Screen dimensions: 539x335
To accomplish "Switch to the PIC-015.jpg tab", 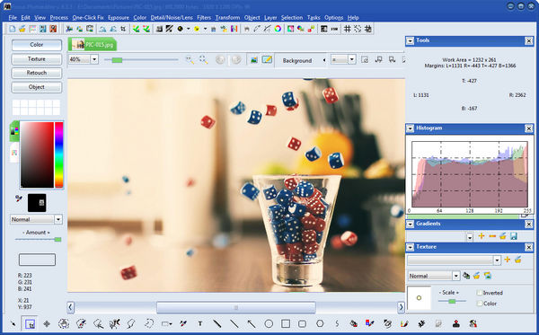I will point(93,45).
